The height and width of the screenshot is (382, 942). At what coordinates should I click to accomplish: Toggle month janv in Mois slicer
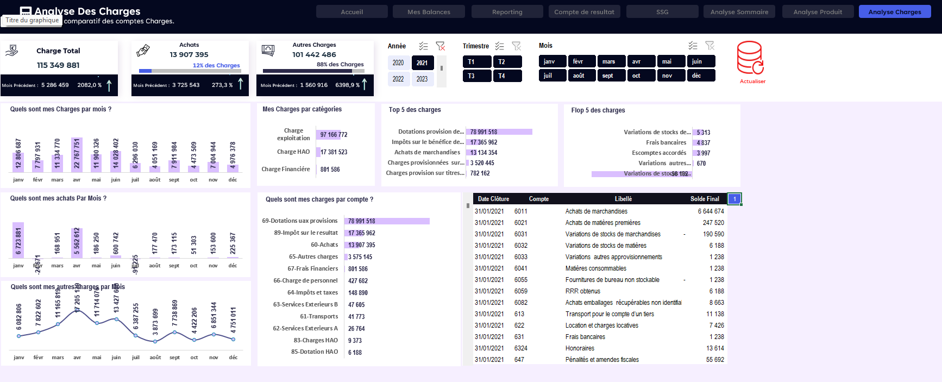coord(552,61)
